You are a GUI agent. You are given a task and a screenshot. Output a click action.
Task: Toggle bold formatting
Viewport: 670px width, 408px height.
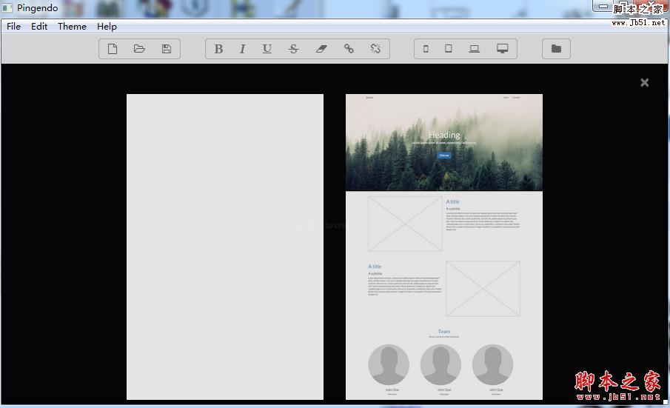tap(218, 49)
